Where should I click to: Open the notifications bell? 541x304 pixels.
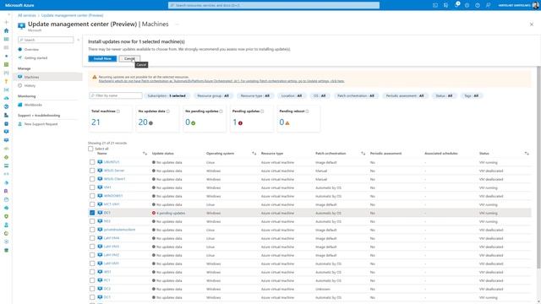pyautogui.click(x=456, y=5)
